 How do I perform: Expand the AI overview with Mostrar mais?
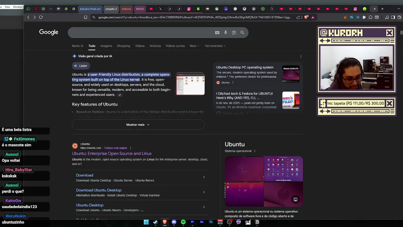(138, 125)
